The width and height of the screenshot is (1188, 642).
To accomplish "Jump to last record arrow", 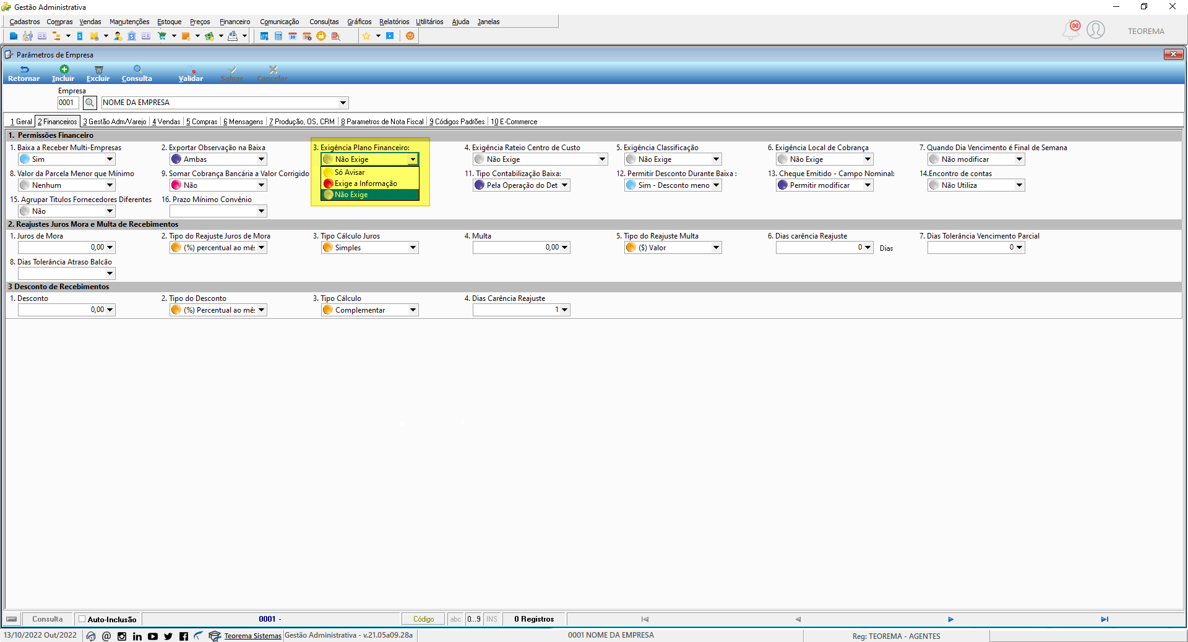I will point(1104,619).
